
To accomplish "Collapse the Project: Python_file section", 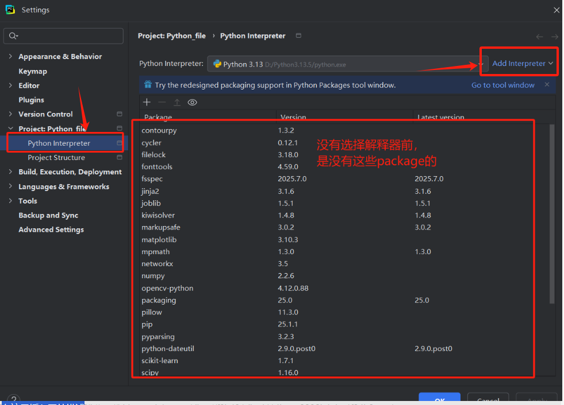I will click(10, 128).
